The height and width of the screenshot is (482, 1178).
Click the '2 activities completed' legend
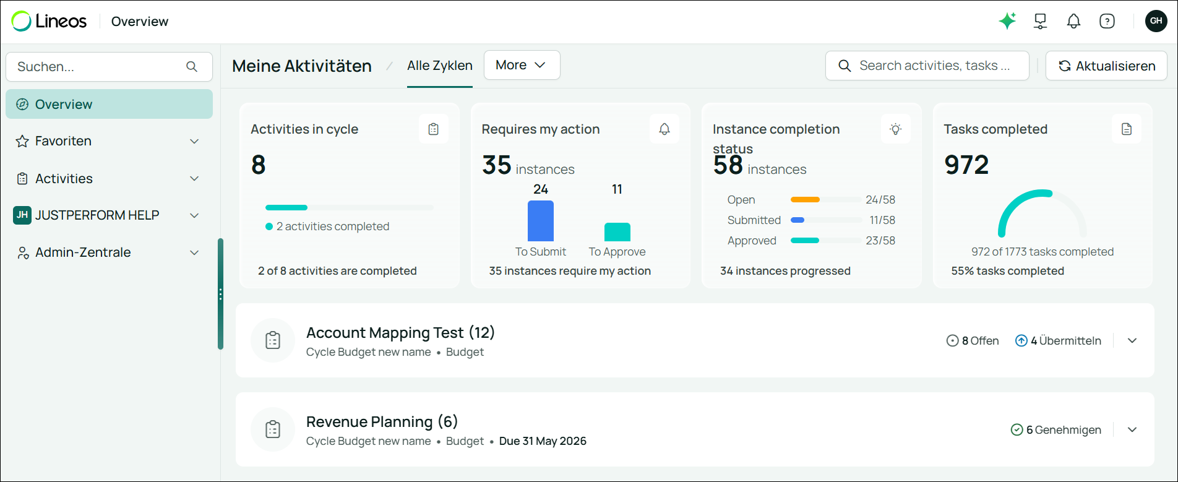click(327, 226)
